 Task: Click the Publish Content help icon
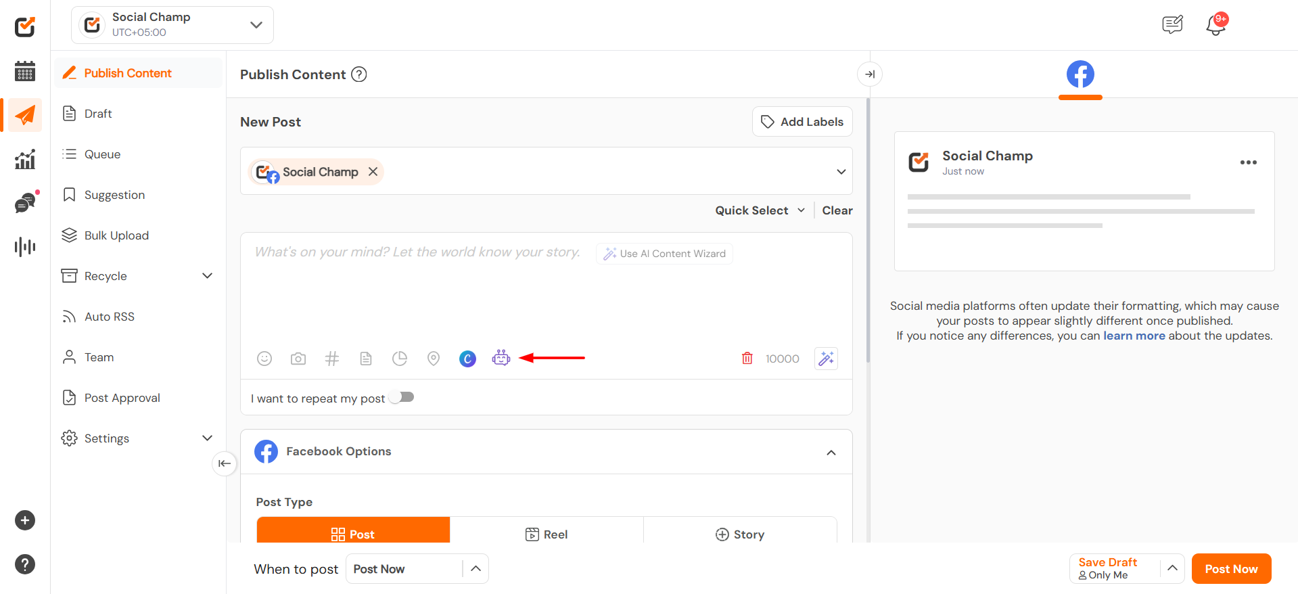[359, 74]
